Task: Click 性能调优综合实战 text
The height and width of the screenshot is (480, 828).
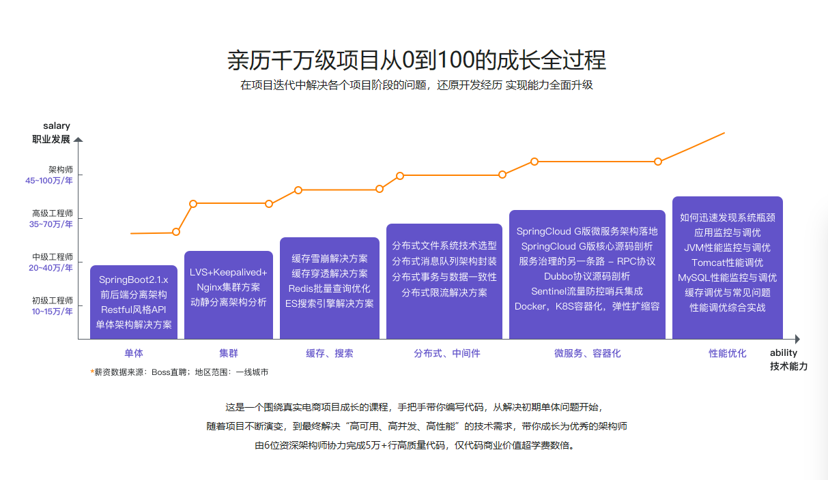Action: point(728,307)
